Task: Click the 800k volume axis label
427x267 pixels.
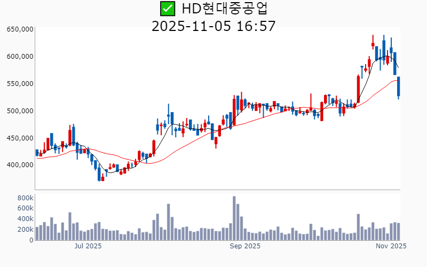Action: coord(25,198)
